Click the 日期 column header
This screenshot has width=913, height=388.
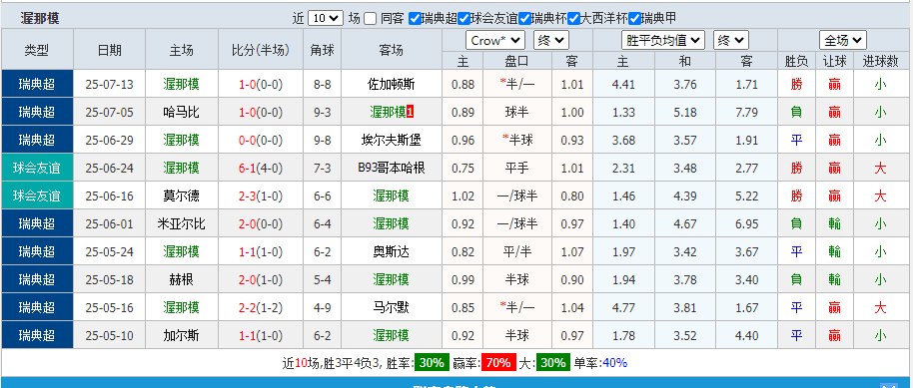[x=110, y=50]
